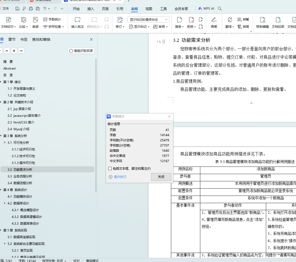This screenshot has width=296, height=262.
Task: Switch to the 插入 ribbon tab
Action: coord(91,9)
